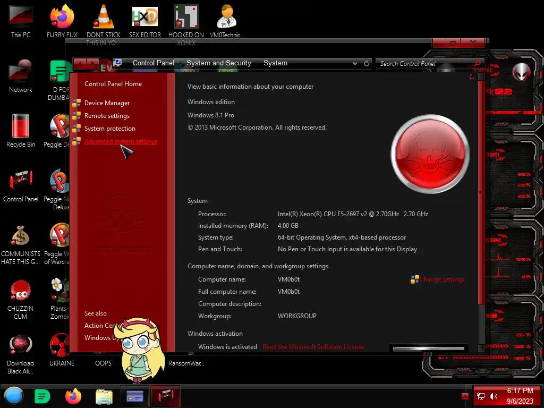Click the Alienware head gadget icon

click(522, 72)
